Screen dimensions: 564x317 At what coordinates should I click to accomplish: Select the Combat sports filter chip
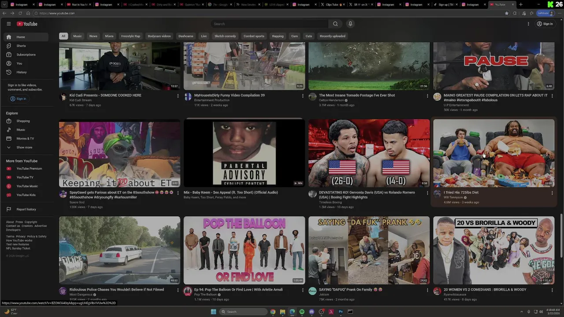[254, 36]
